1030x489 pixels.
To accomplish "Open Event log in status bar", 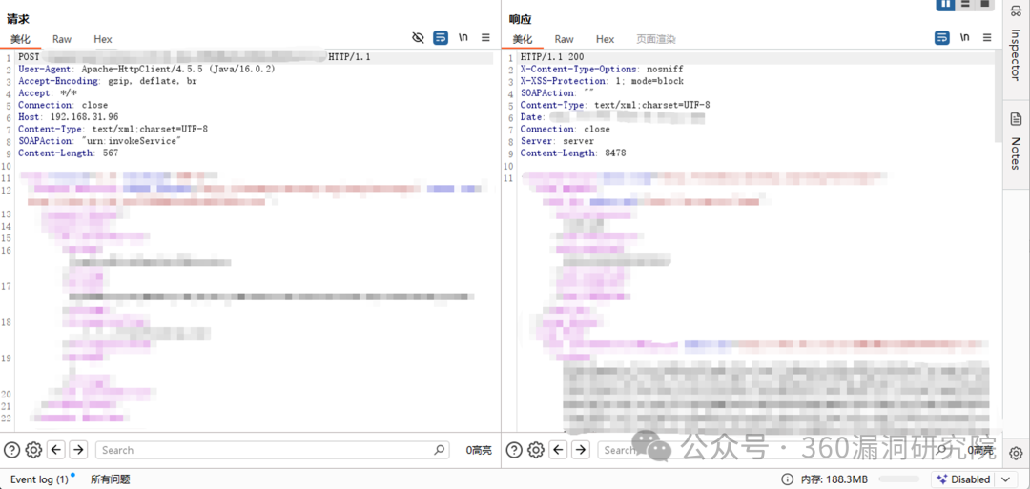I will (38, 479).
